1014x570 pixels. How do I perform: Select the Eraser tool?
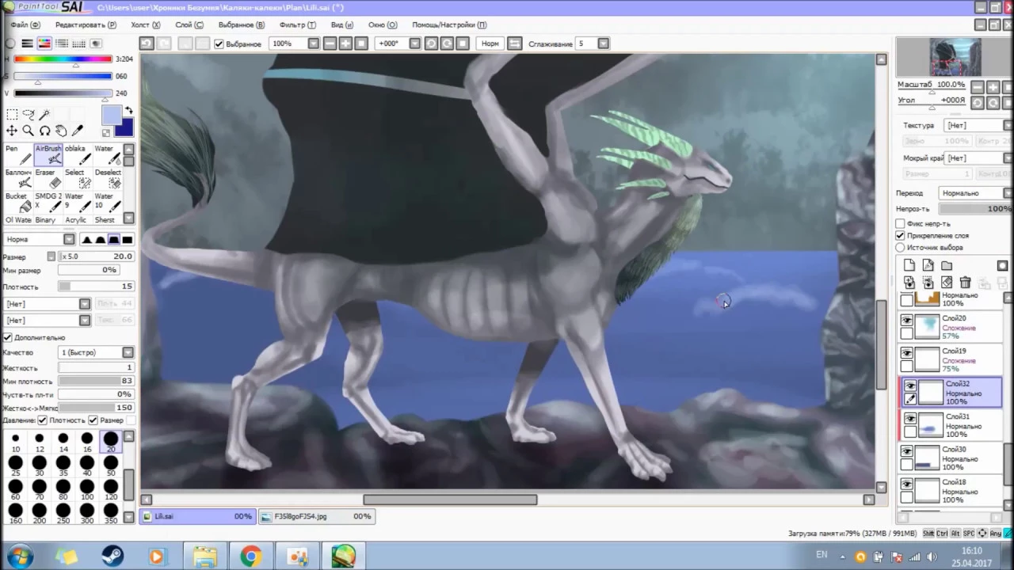tap(48, 178)
